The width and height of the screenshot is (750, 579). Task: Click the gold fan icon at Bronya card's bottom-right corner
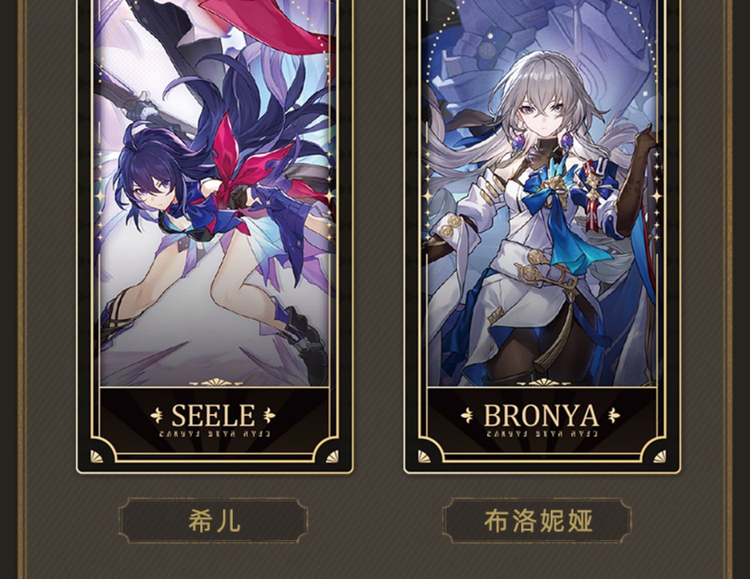click(660, 456)
